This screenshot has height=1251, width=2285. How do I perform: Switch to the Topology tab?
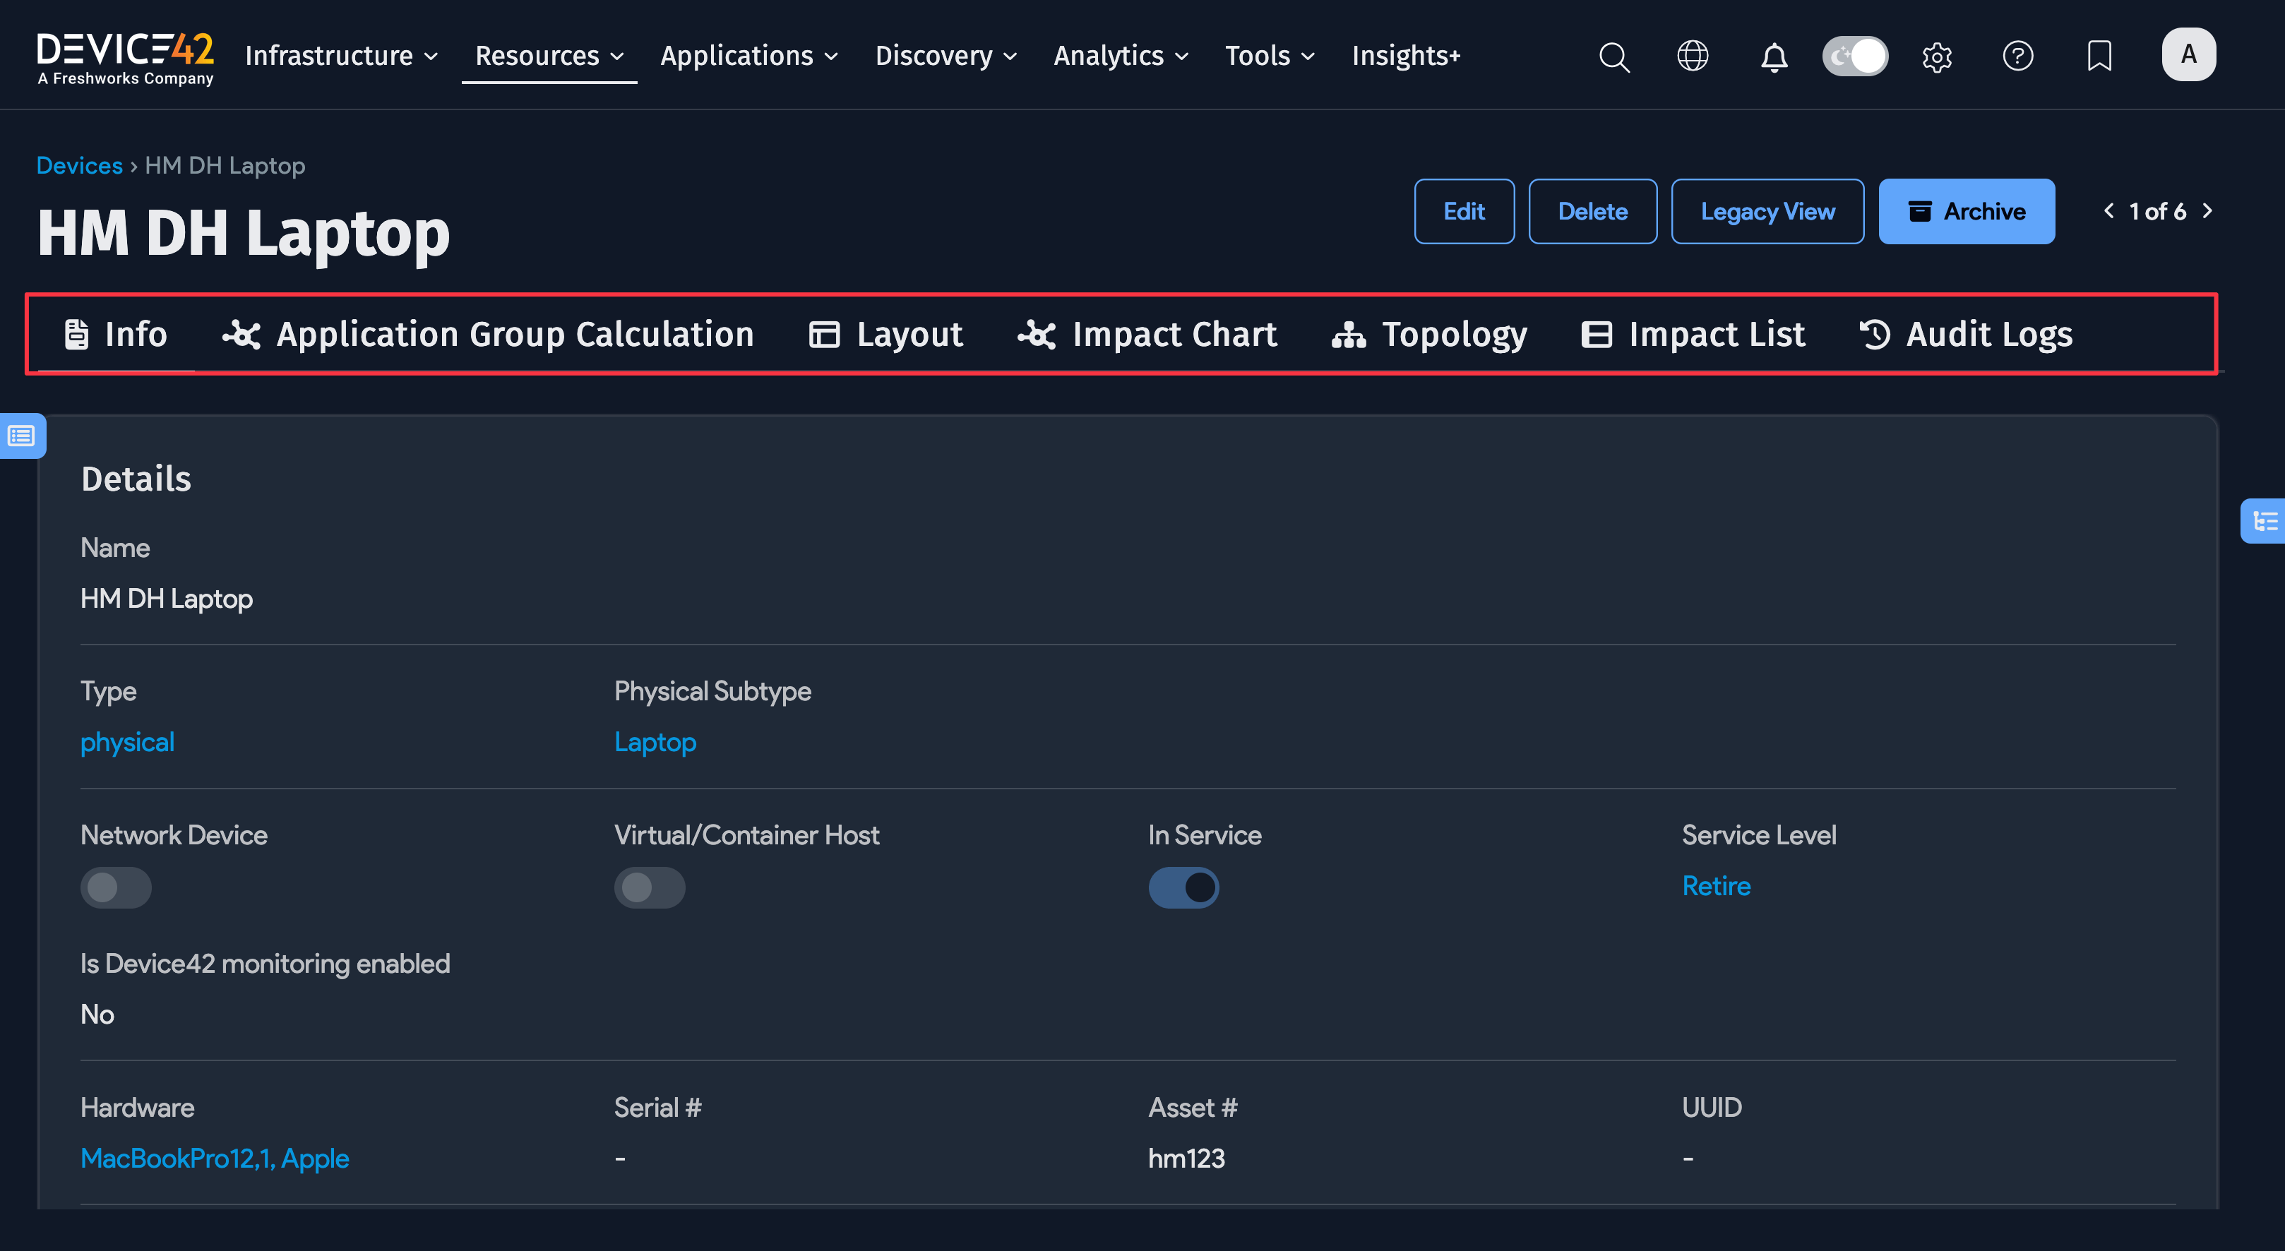coord(1429,334)
